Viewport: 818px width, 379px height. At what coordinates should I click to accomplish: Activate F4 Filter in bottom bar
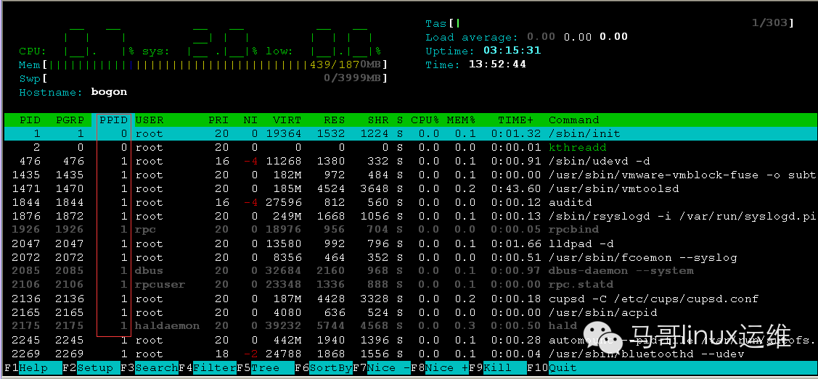208,368
